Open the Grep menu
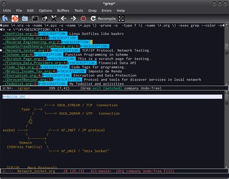The height and width of the screenshot is (179, 229). (x=92, y=11)
